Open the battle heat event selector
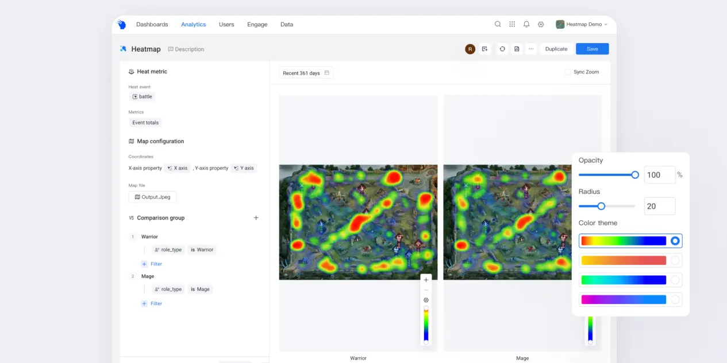 (x=142, y=97)
